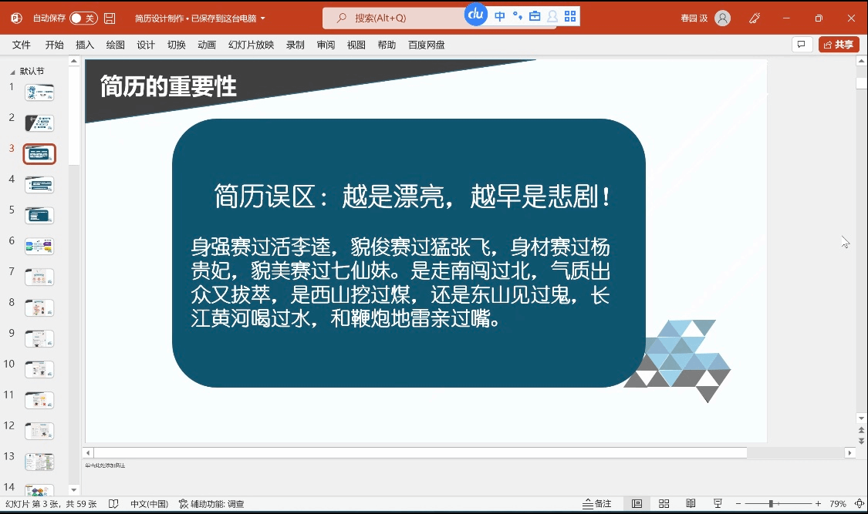Open the comments pane icon

click(x=802, y=45)
